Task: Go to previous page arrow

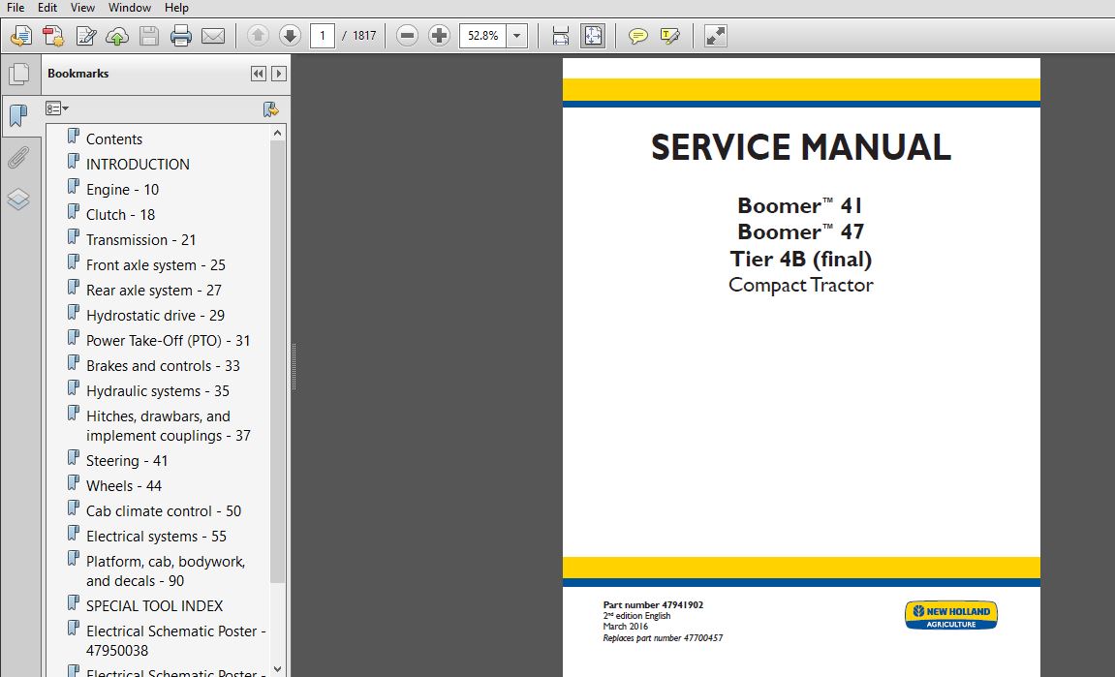Action: pyautogui.click(x=258, y=36)
